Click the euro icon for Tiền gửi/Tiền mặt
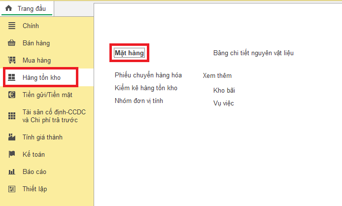This screenshot has width=342, height=206. click(12, 95)
